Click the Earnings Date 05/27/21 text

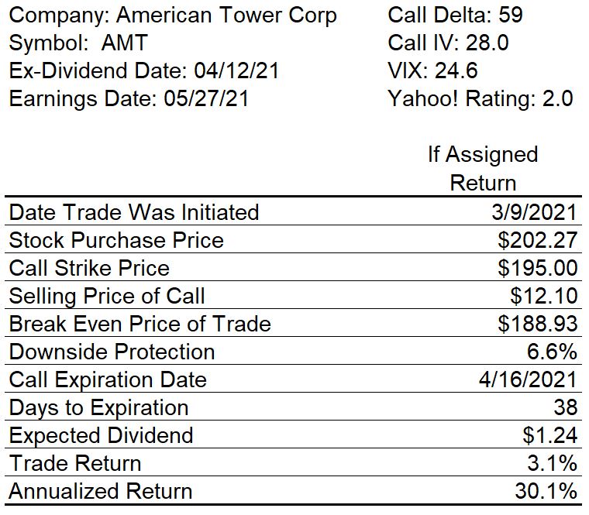click(129, 98)
